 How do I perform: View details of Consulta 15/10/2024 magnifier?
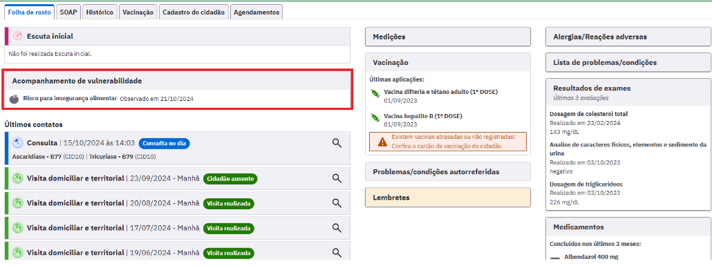click(337, 143)
